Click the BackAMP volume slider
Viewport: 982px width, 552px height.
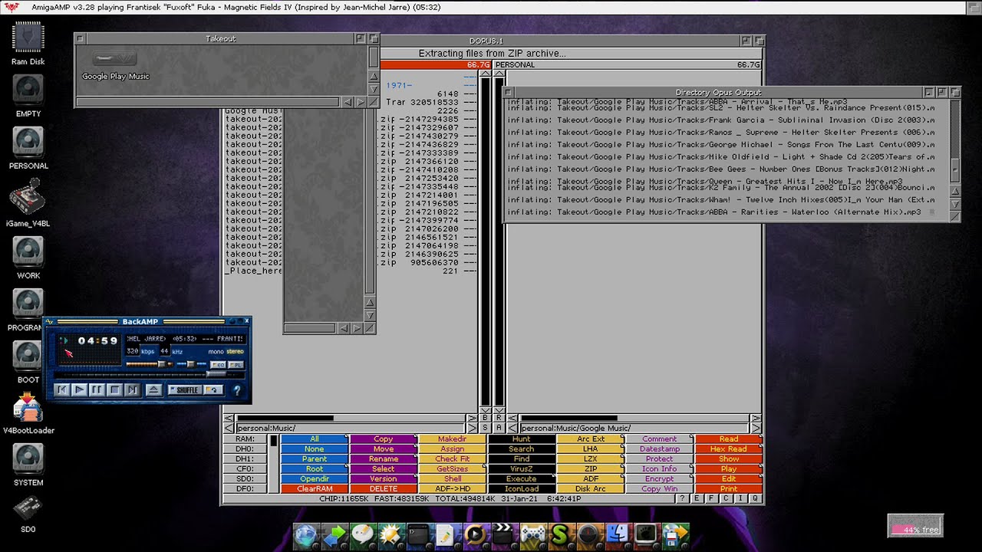pyautogui.click(x=148, y=364)
